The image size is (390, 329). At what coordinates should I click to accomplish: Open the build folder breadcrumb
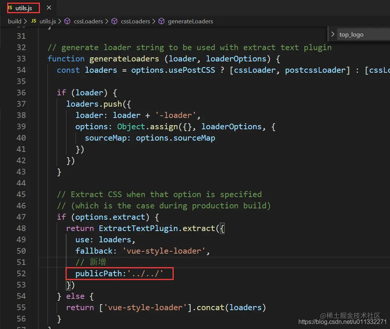click(14, 21)
